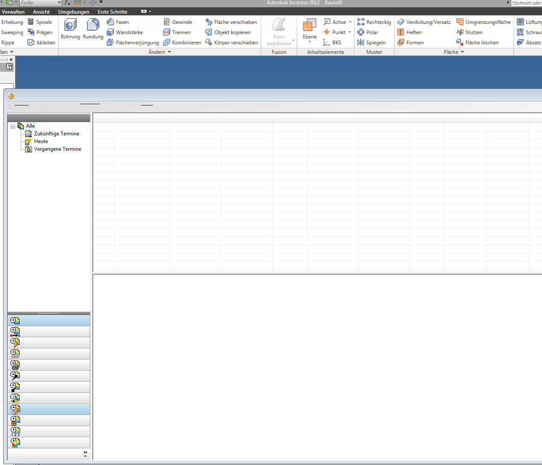Click the Stutzen trim surface tool
The image size is (542, 465).
pyautogui.click(x=469, y=32)
